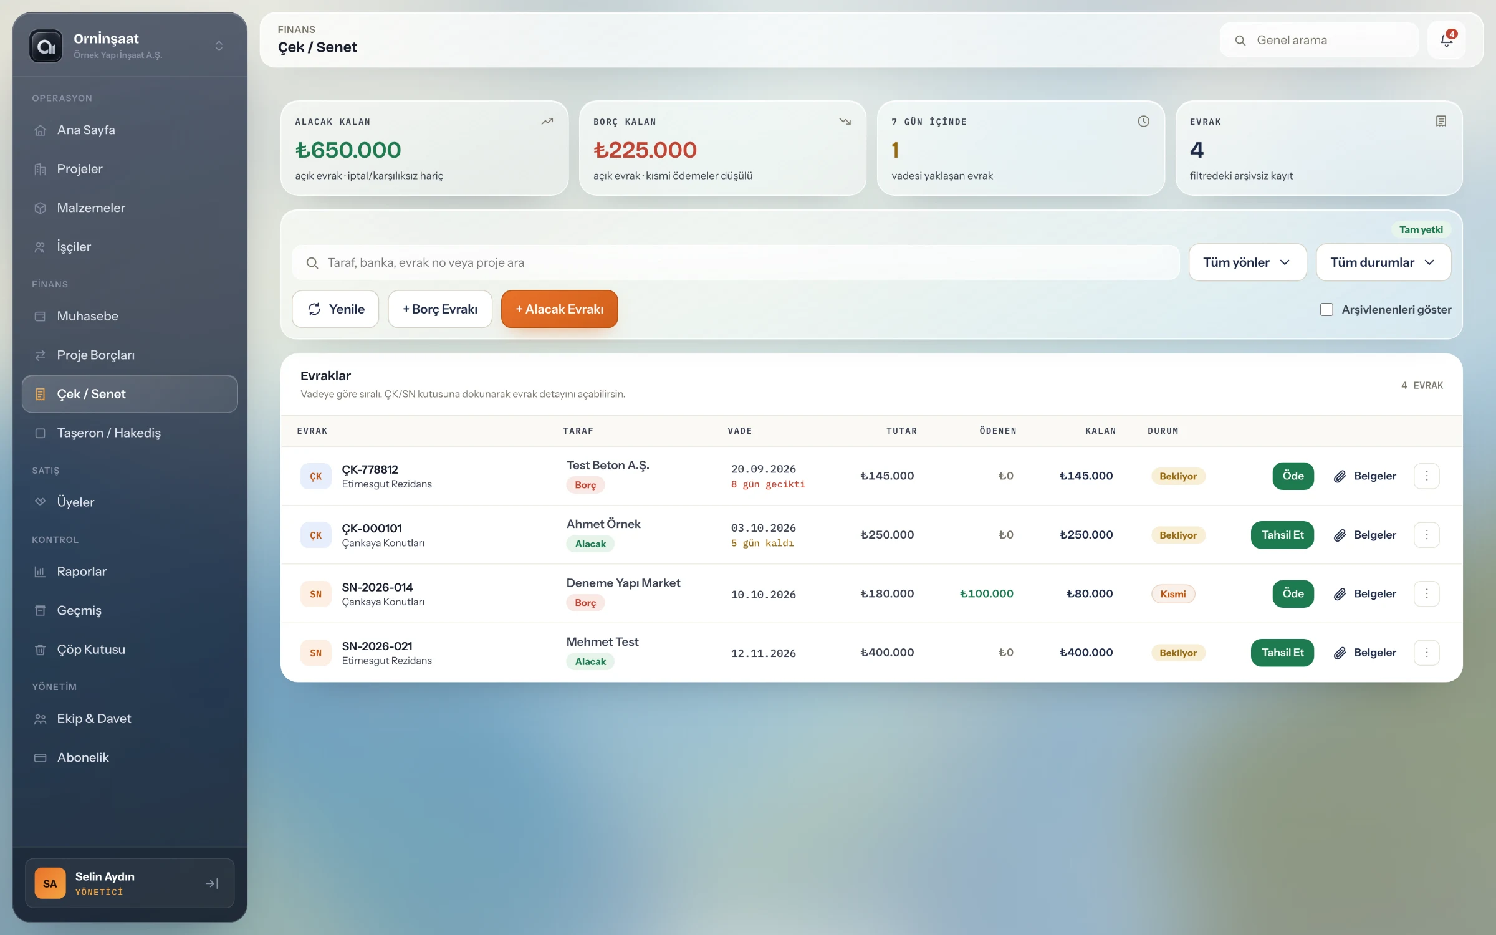Viewport: 1496px width, 935px height.
Task: Select Taşeron / Hakediş menu item
Action: point(130,433)
